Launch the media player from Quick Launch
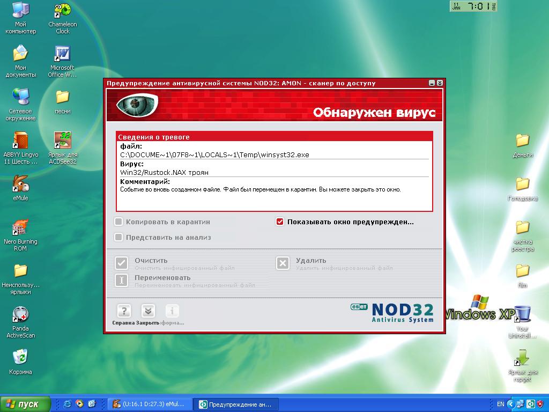The height and width of the screenshot is (412, 549). [x=79, y=404]
